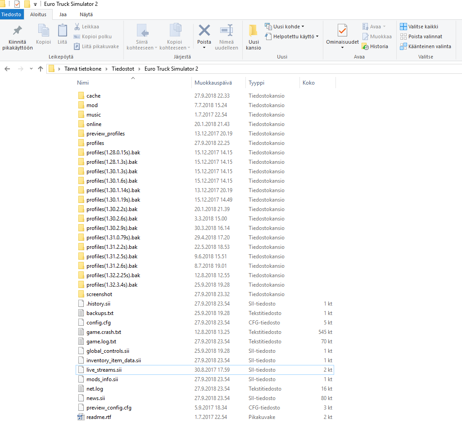Open the Avaa dropdown in ribbon
Viewport: 462px width, 423px height.
(x=374, y=27)
